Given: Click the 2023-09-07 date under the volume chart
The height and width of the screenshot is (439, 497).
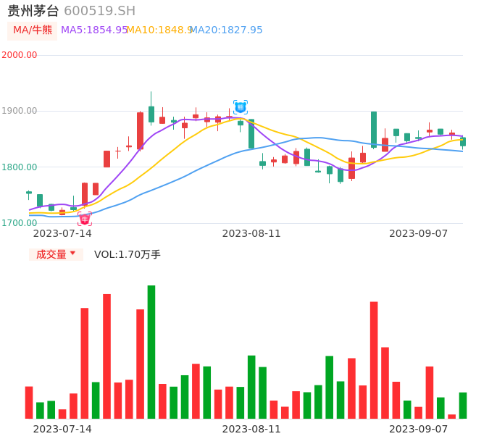Looking at the screenshot, I should pos(419,429).
